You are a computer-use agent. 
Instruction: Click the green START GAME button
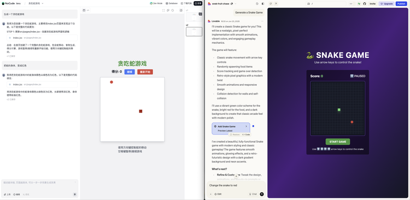(x=338, y=142)
